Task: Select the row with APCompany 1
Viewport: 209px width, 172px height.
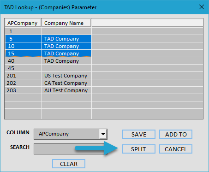Action: tap(104, 31)
